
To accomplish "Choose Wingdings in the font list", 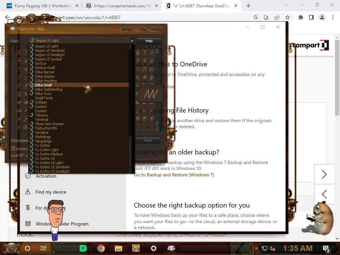I will point(79,141).
